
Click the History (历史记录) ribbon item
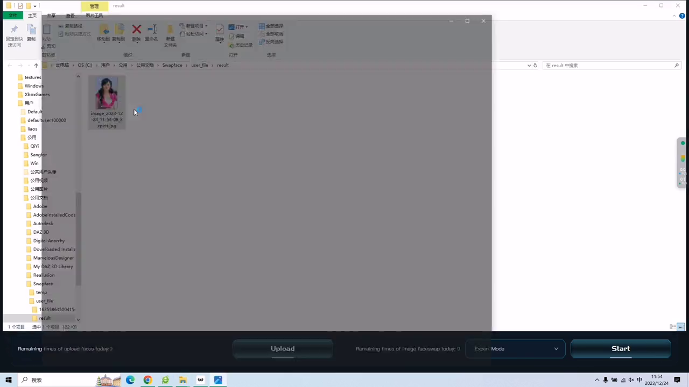pos(241,45)
